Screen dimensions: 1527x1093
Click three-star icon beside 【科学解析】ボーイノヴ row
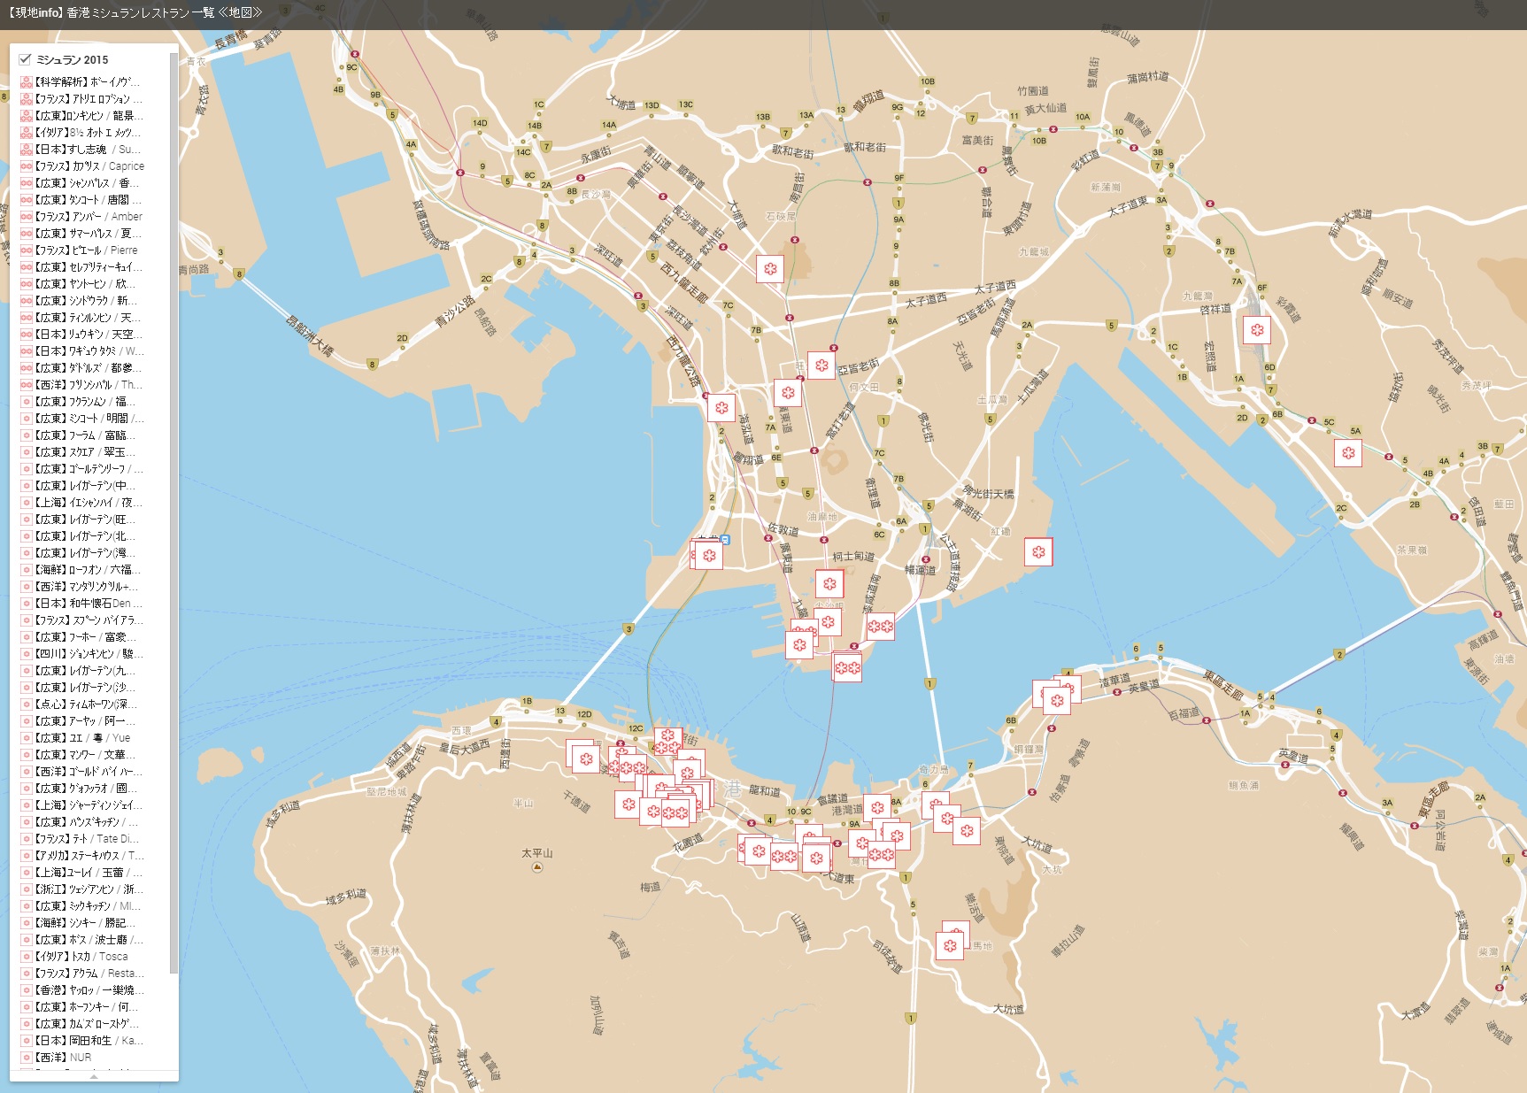(x=27, y=82)
